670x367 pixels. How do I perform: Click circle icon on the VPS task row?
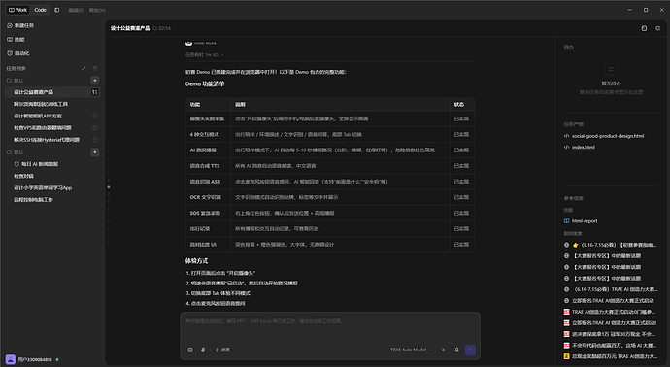(x=95, y=128)
